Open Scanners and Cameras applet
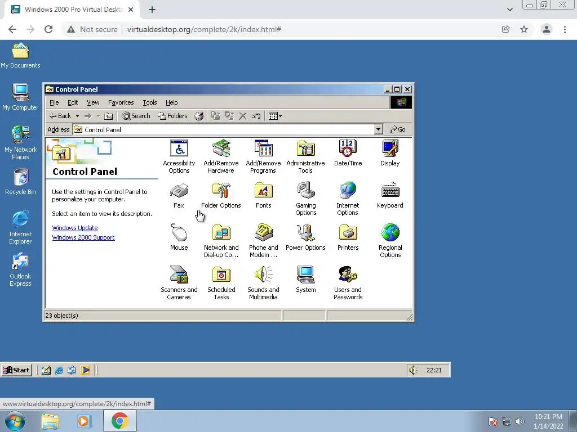Screen dimensions: 577x432 [x=179, y=283]
